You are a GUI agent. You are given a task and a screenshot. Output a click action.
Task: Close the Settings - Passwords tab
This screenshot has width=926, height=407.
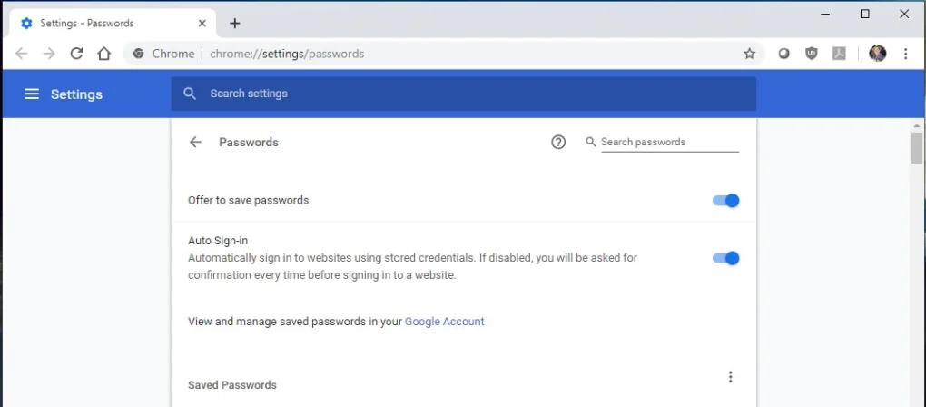202,24
